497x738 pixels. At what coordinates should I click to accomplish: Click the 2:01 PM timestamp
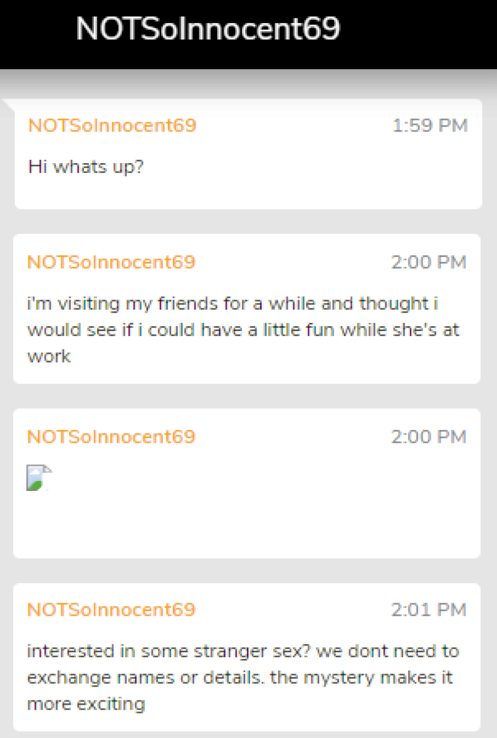point(429,610)
